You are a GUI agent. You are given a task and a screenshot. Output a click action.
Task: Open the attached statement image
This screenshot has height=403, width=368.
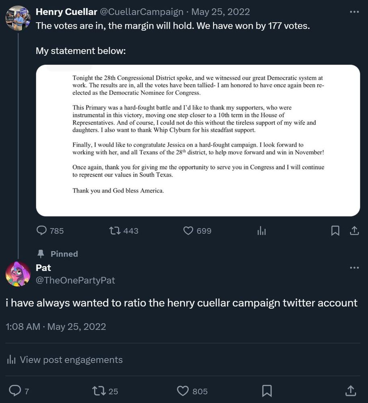198,140
